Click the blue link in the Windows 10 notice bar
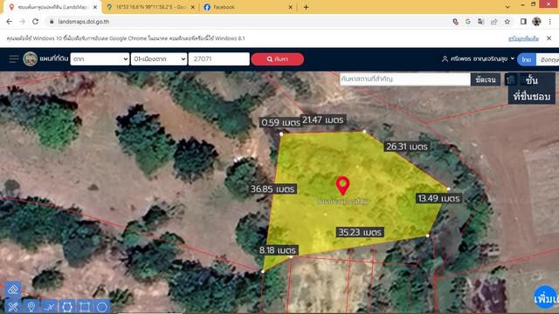This screenshot has height=314, width=559. pyautogui.click(x=523, y=38)
